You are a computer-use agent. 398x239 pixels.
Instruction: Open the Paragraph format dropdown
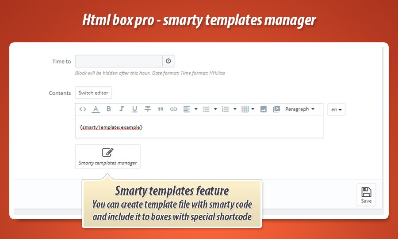[x=300, y=109]
